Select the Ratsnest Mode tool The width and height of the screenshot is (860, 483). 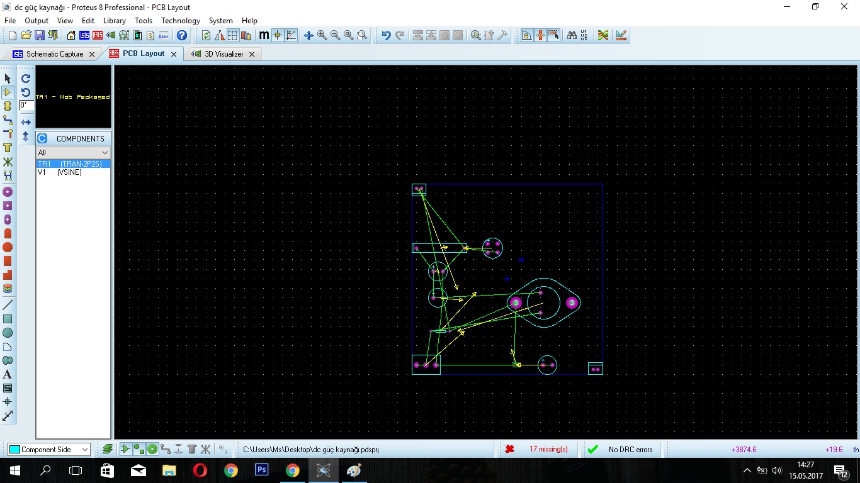tap(8, 162)
